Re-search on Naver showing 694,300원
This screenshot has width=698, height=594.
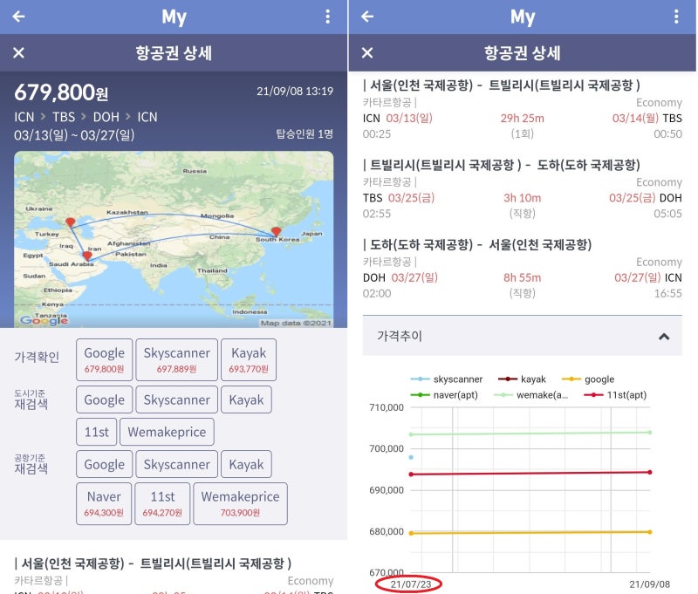(x=104, y=503)
